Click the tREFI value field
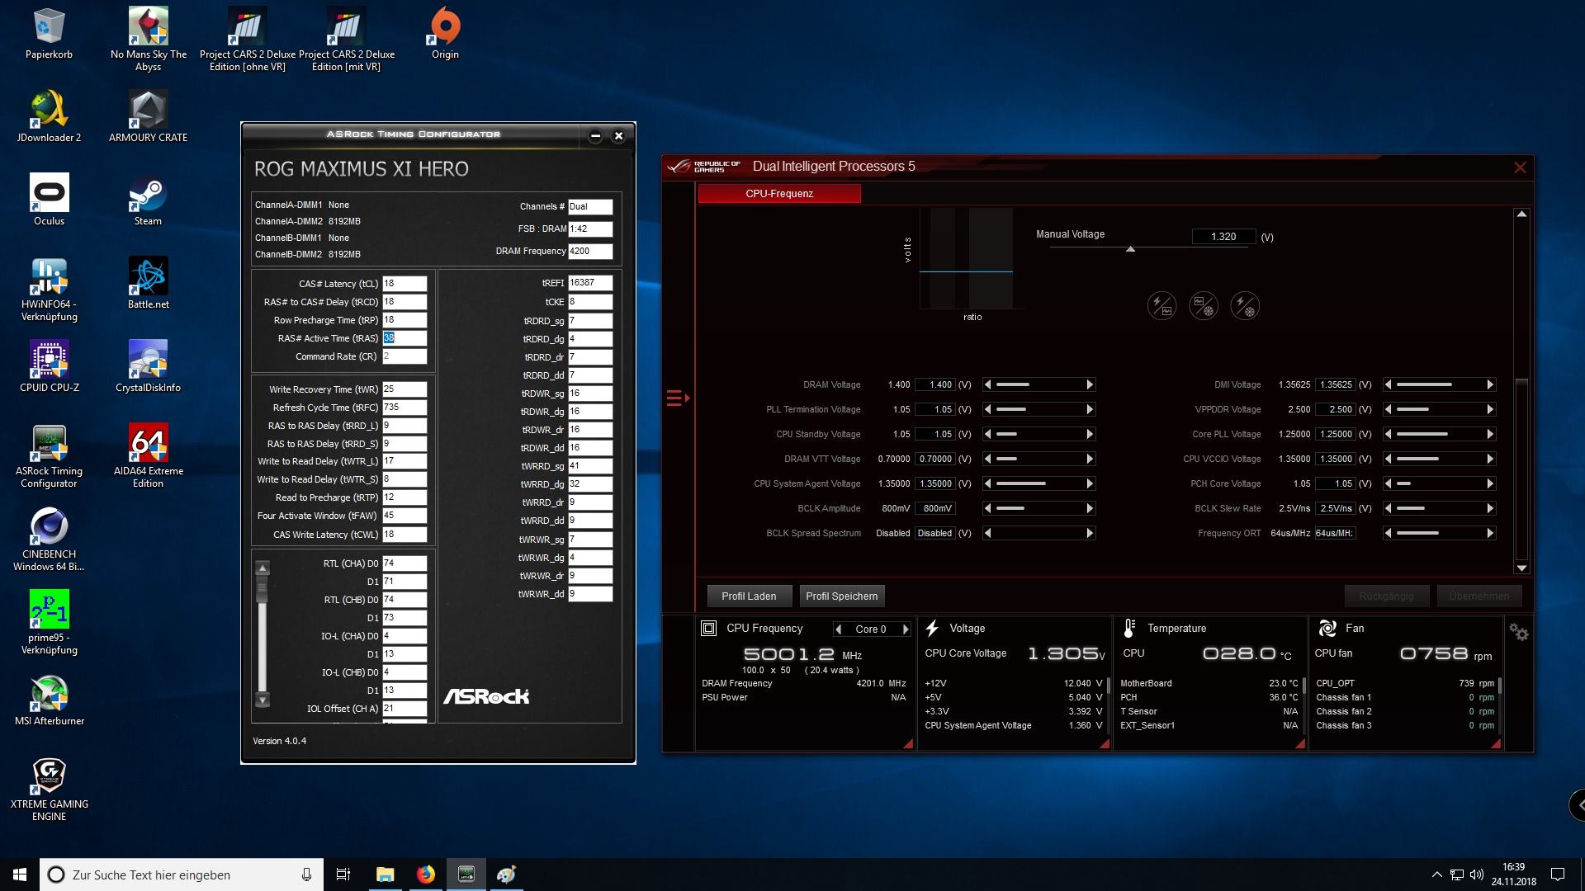The height and width of the screenshot is (891, 1585). pyautogui.click(x=590, y=282)
